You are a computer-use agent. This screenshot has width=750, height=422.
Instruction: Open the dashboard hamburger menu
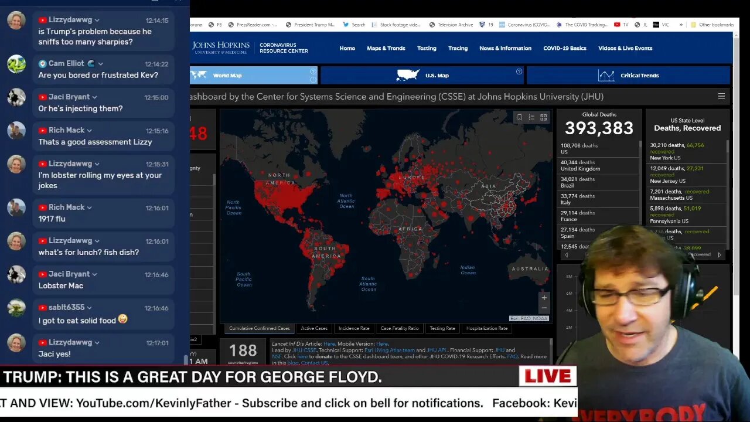(721, 96)
